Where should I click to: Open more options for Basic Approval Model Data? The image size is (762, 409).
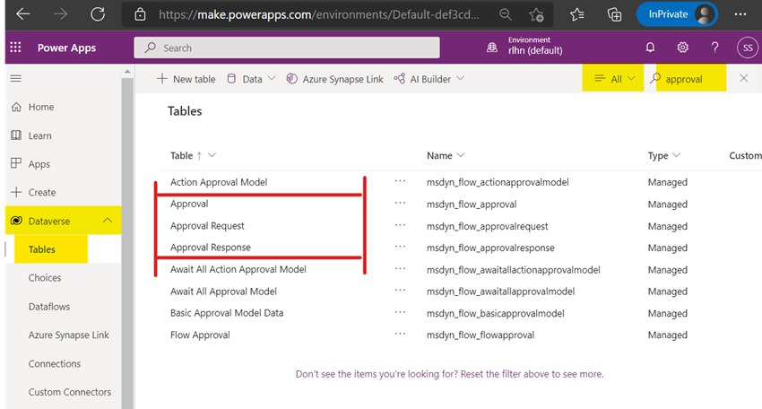click(400, 312)
